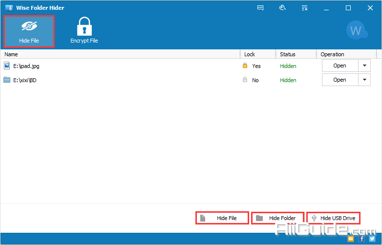Click the folder icon for E:\xixi\BD
Viewport: 382px width, 245px height.
coord(7,80)
